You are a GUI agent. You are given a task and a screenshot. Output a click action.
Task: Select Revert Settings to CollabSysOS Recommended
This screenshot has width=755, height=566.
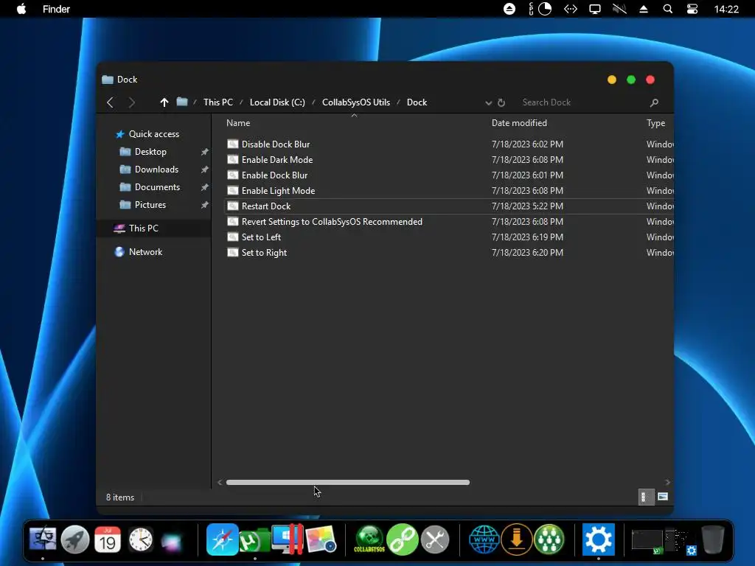click(332, 221)
